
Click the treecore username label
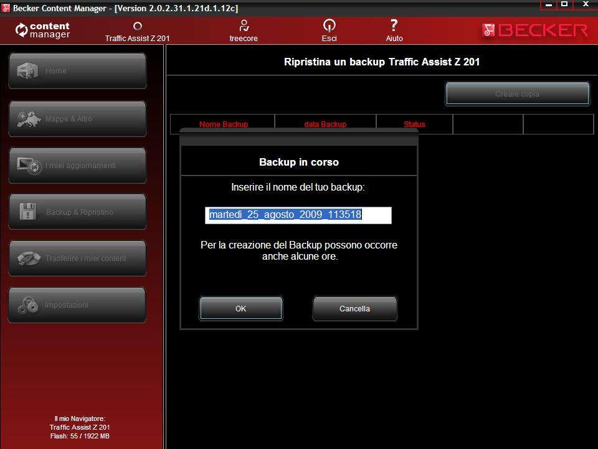point(244,39)
